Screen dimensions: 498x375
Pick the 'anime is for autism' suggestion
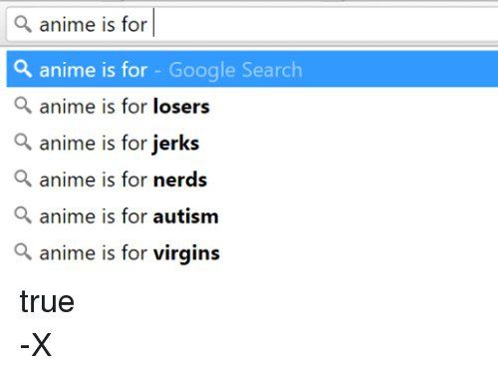pos(252,216)
